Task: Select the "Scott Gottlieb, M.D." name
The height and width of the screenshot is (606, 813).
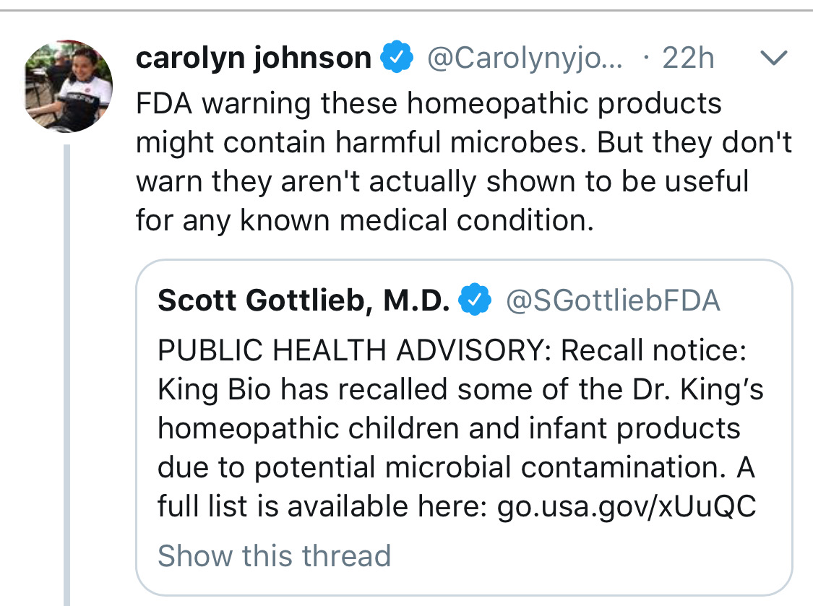Action: [x=304, y=300]
